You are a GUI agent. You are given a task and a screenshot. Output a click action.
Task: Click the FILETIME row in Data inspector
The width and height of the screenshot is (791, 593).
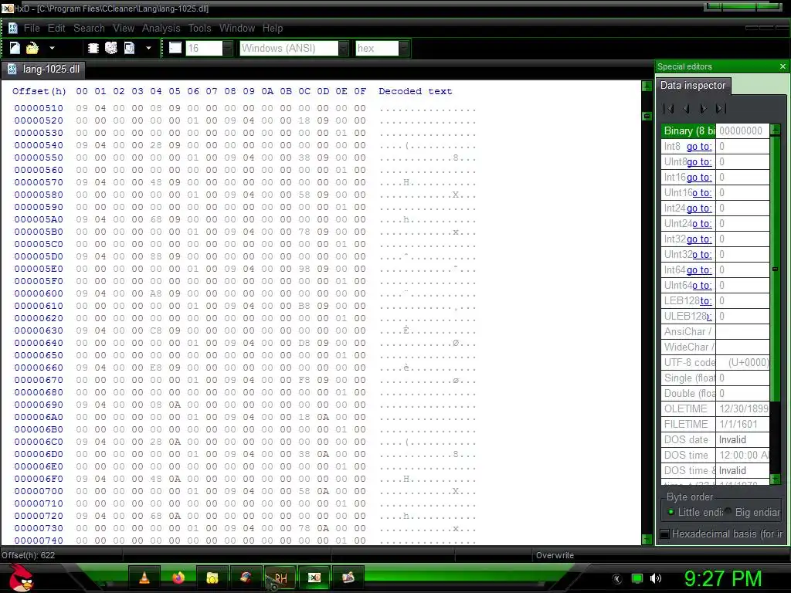pos(715,424)
